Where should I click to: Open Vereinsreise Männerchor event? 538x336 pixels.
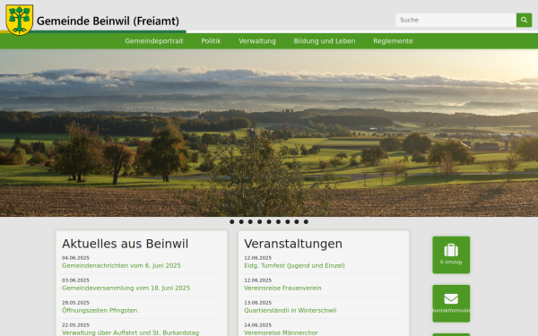tap(281, 332)
